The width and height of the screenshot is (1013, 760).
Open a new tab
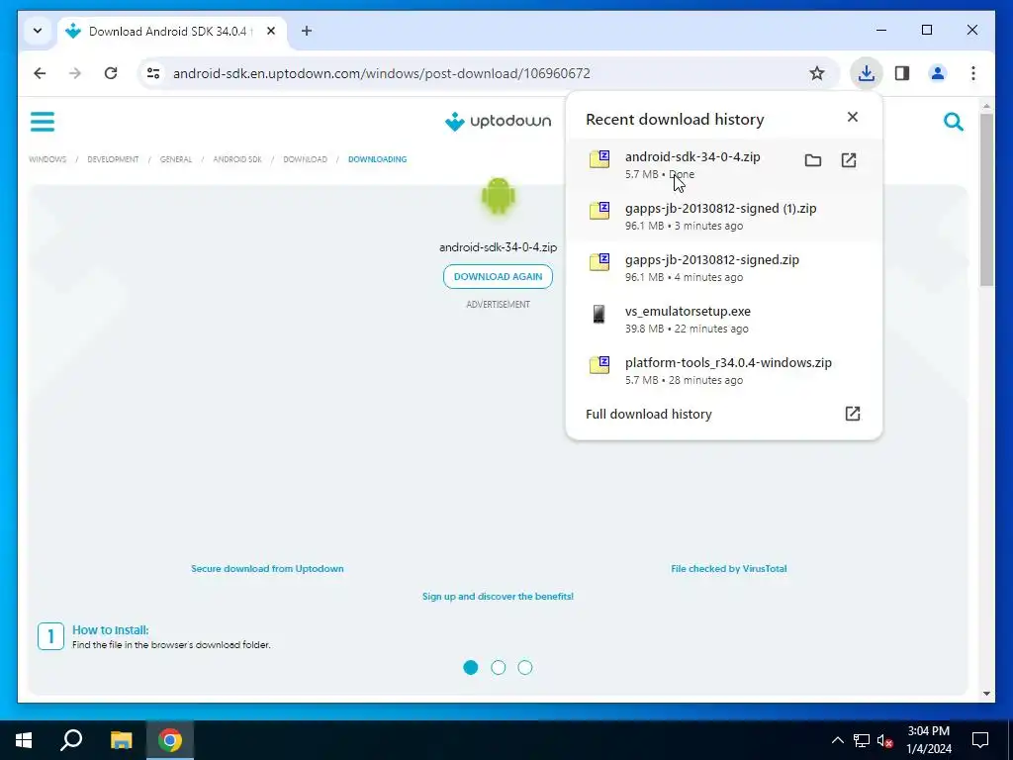[307, 31]
